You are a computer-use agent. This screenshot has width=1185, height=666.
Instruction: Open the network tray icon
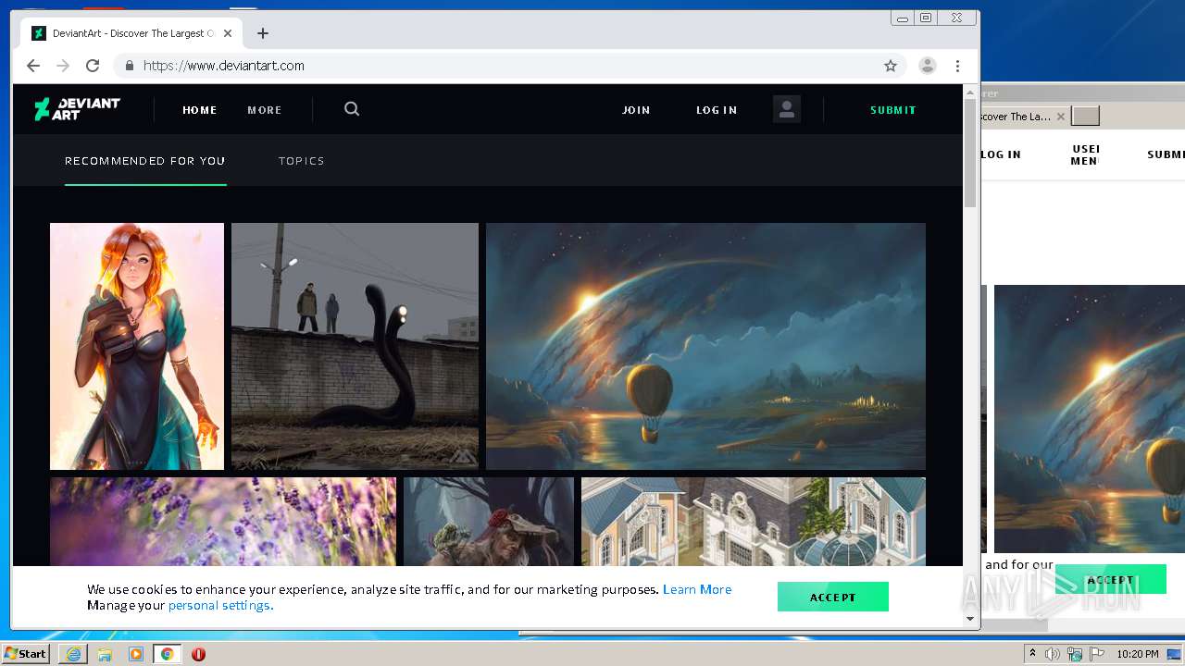(x=1075, y=654)
